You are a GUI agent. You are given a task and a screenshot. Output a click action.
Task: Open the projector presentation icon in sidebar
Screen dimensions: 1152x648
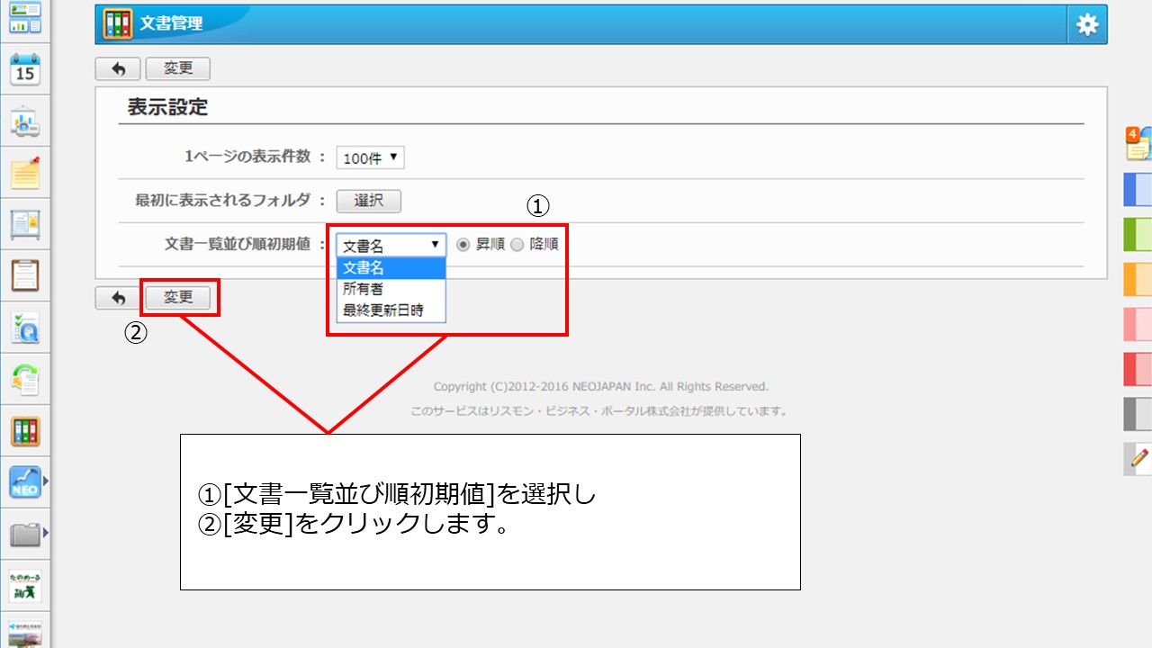pyautogui.click(x=25, y=121)
